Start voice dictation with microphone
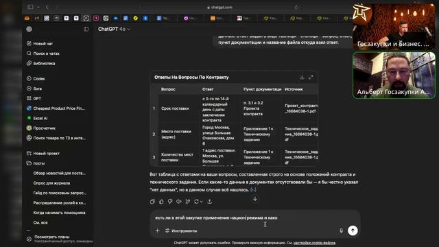This screenshot has width=439, height=247. click(341, 231)
